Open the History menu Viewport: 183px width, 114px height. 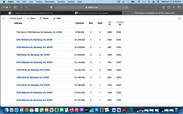point(39,2)
